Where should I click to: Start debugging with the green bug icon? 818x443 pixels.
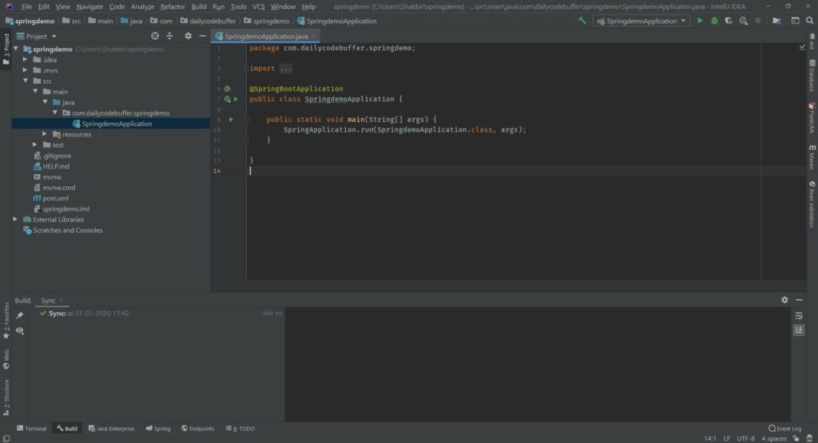pyautogui.click(x=714, y=21)
